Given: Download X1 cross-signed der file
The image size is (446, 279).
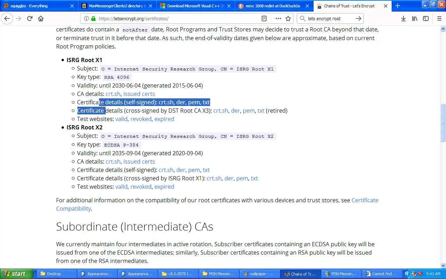Looking at the screenshot, I should tap(236, 111).
